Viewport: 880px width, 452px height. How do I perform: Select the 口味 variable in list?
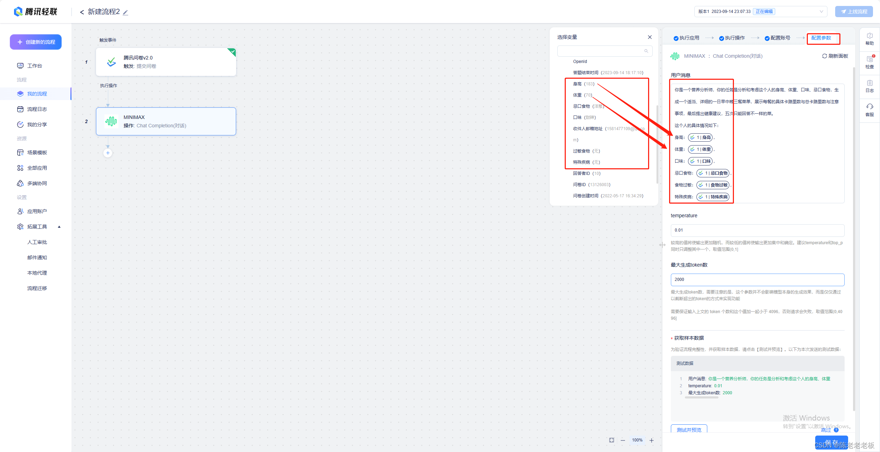[584, 118]
